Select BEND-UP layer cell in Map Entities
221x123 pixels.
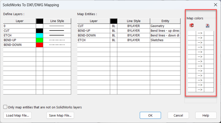pyautogui.click(x=94, y=31)
